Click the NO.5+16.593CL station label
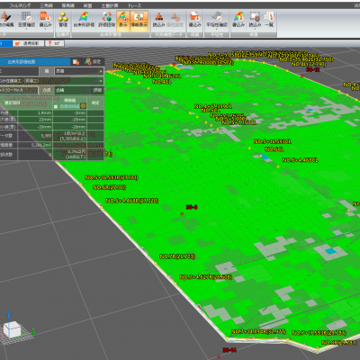 tap(273, 141)
